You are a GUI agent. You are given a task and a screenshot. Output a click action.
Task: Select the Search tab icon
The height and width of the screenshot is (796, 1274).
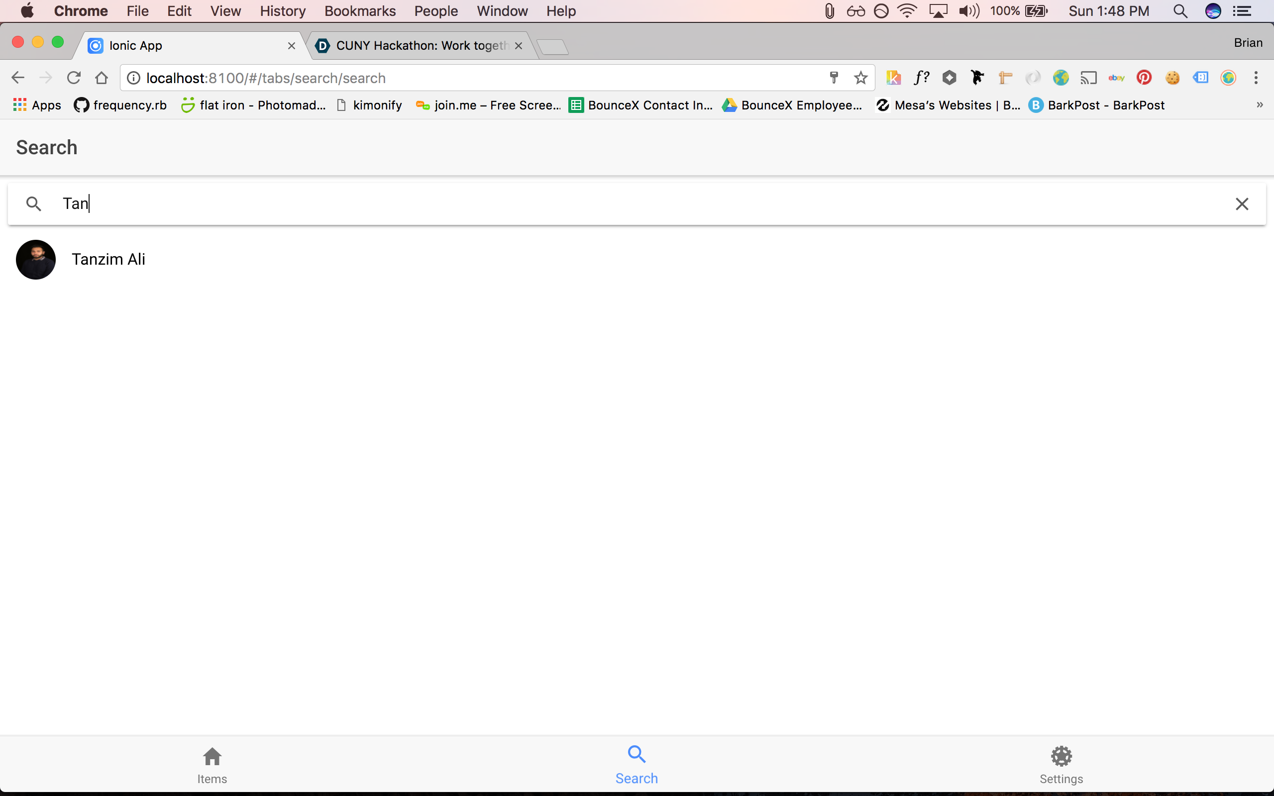coord(637,754)
